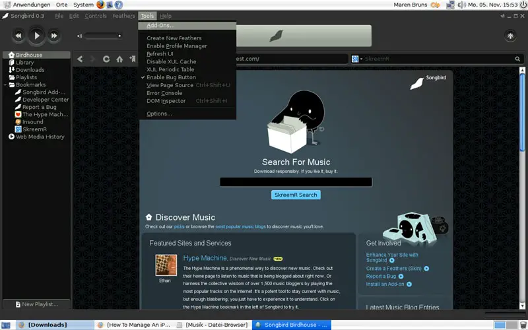Collapse the Bookmarks tree folder
528x330 pixels.
(5, 85)
